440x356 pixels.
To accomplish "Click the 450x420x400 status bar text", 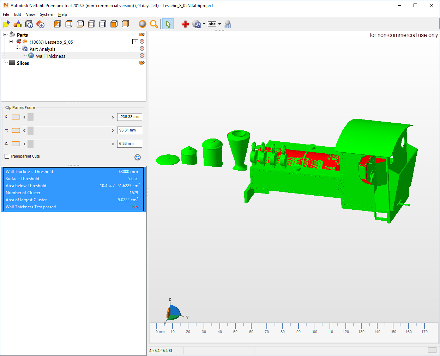I will coord(161,351).
